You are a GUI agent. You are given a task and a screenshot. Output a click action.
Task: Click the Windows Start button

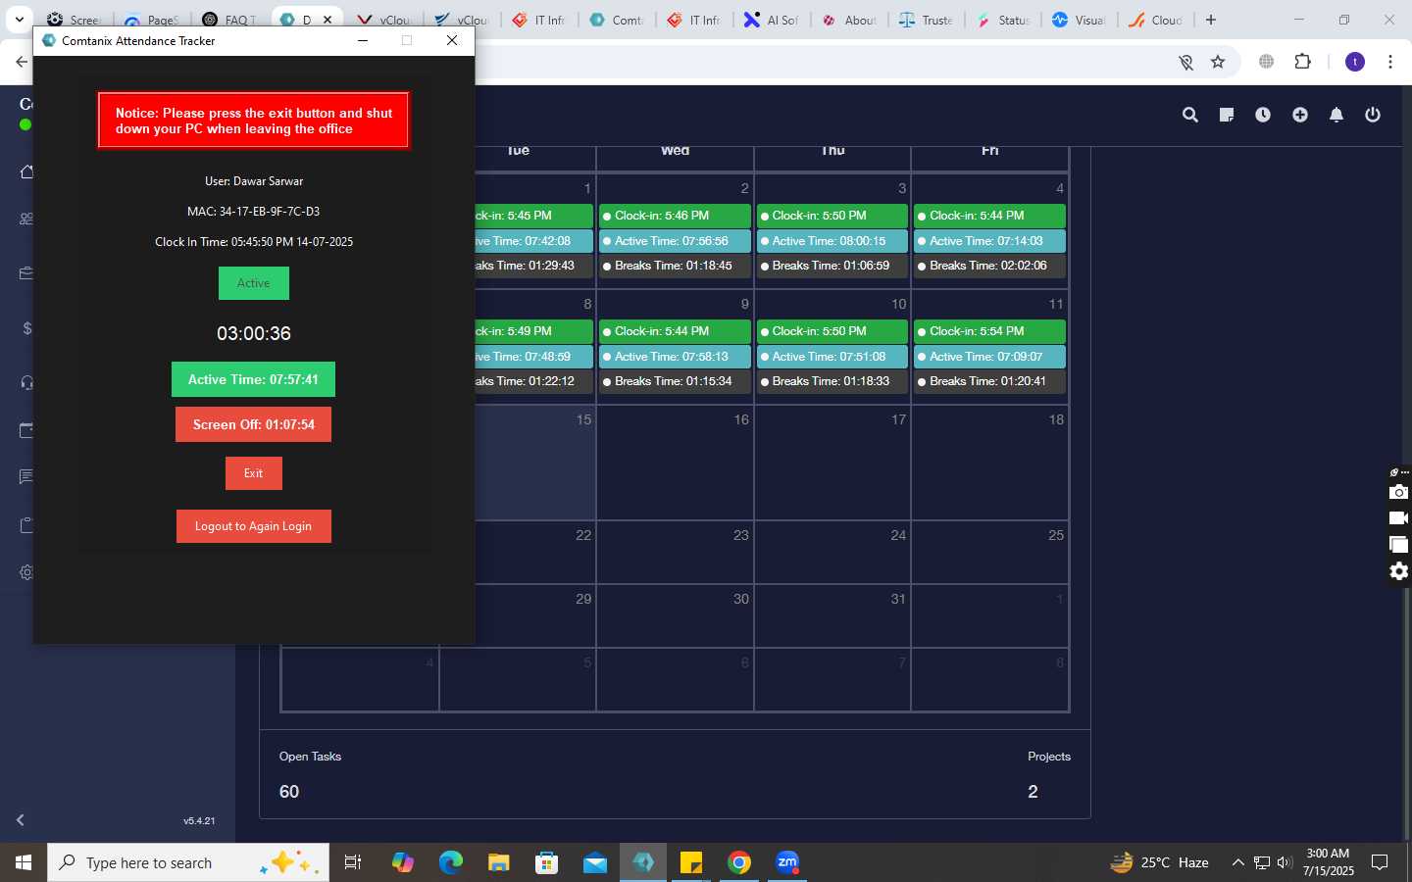coord(24,862)
